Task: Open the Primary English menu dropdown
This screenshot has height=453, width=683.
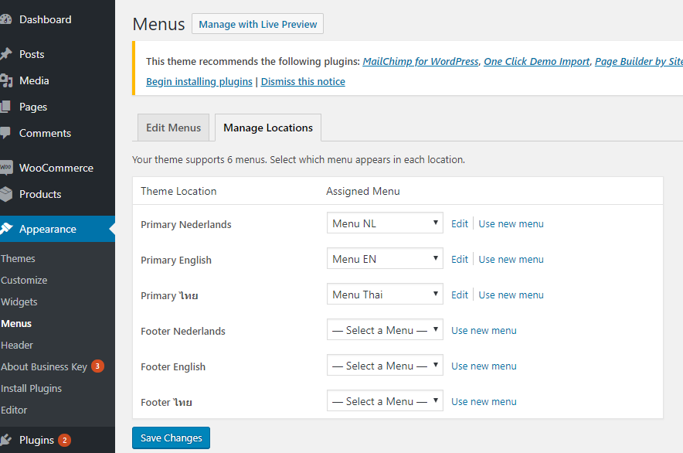Action: pyautogui.click(x=385, y=259)
